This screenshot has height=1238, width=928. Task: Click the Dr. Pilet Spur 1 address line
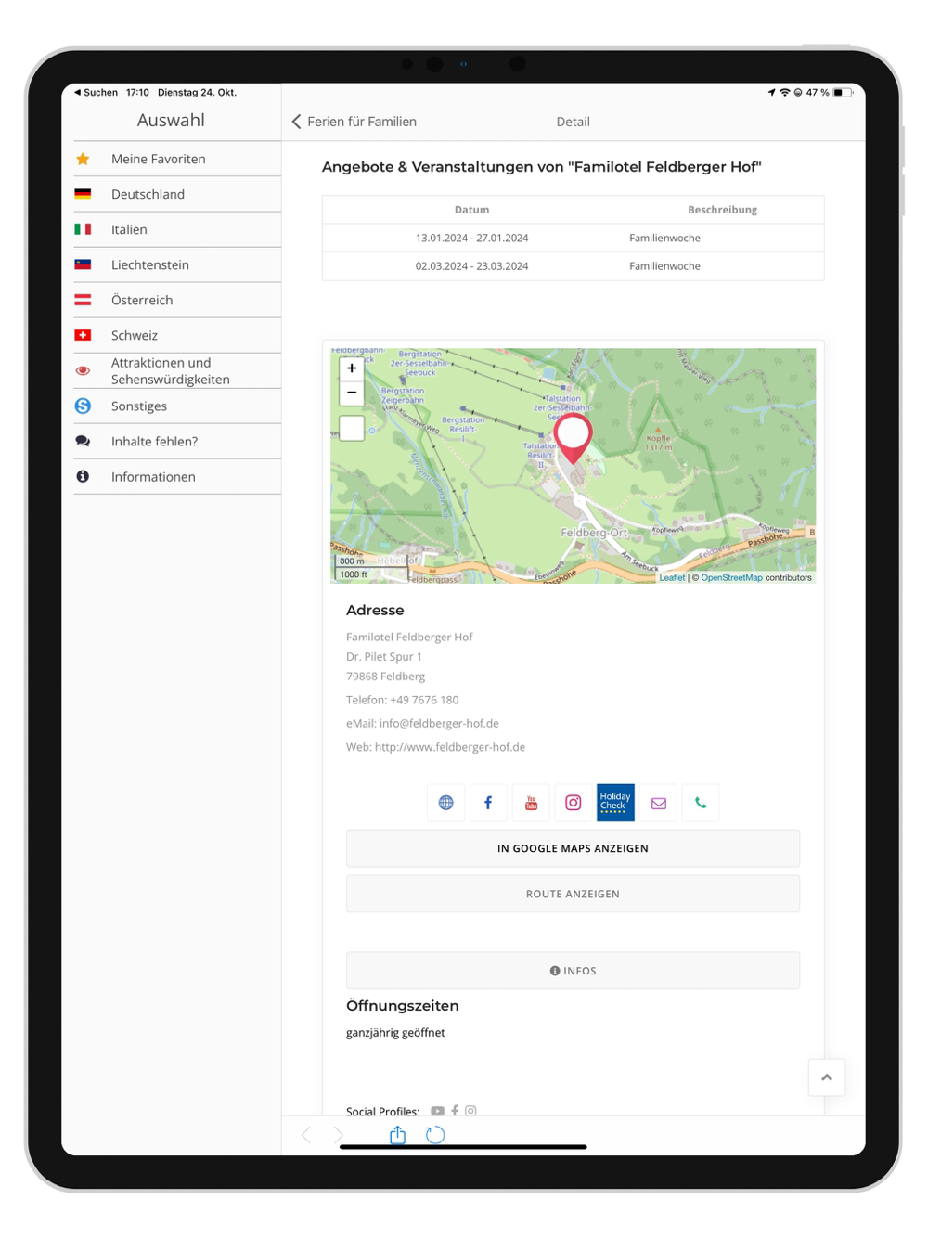pos(383,657)
